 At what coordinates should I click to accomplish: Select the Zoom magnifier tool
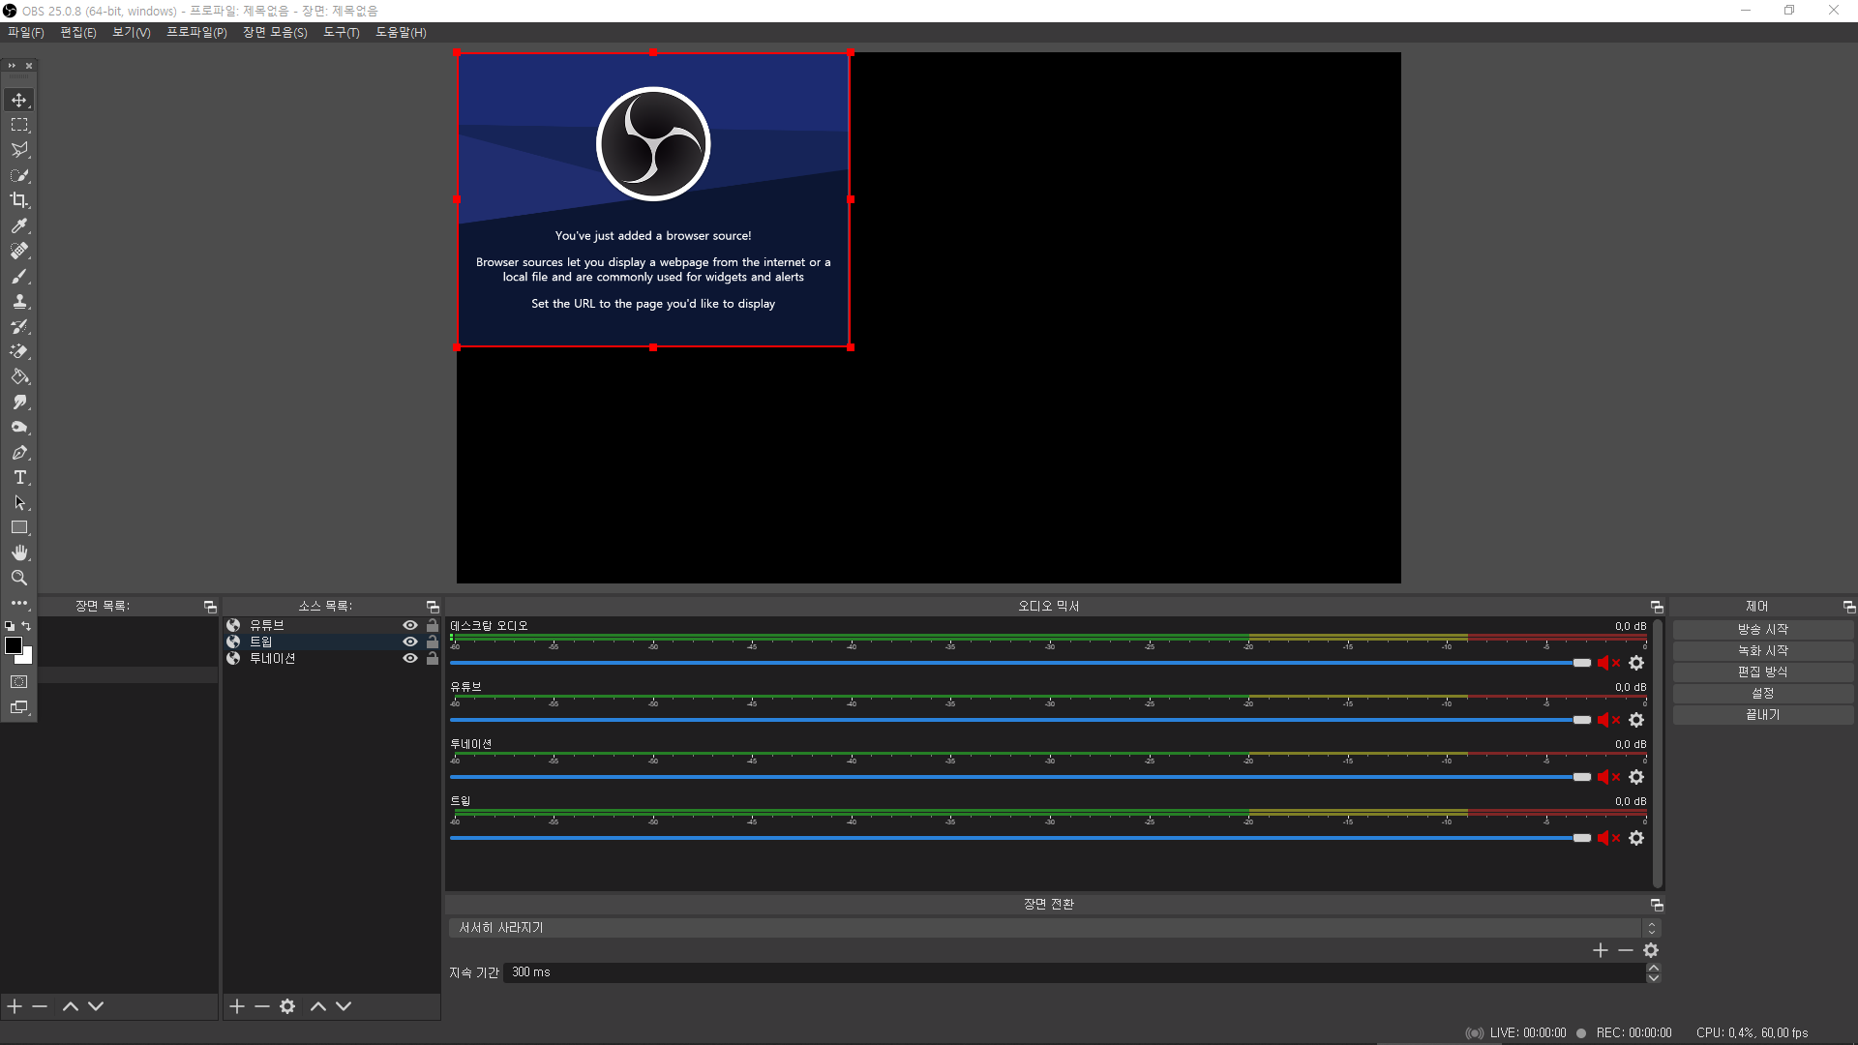click(x=19, y=578)
